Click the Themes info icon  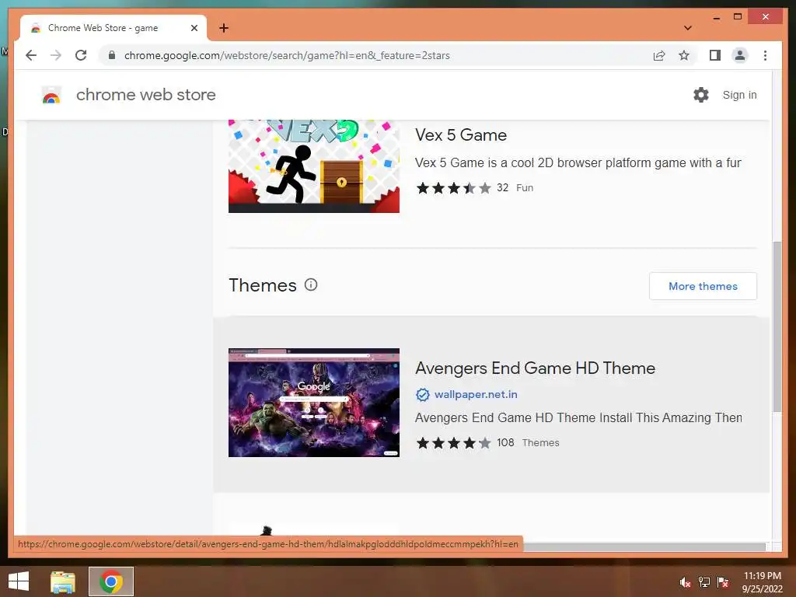311,285
